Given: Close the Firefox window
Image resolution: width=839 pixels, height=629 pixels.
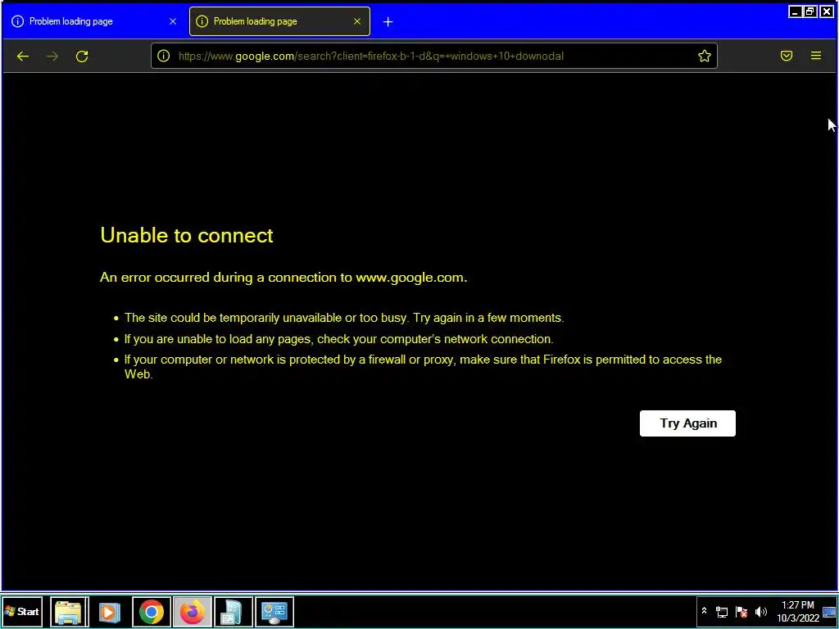Looking at the screenshot, I should pyautogui.click(x=827, y=11).
